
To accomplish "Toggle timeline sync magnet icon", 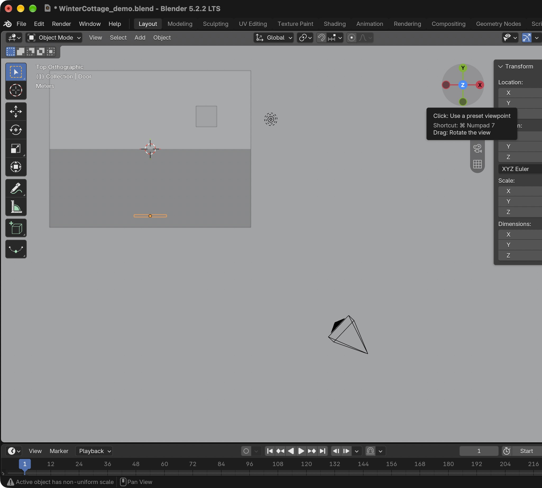I will coord(370,451).
